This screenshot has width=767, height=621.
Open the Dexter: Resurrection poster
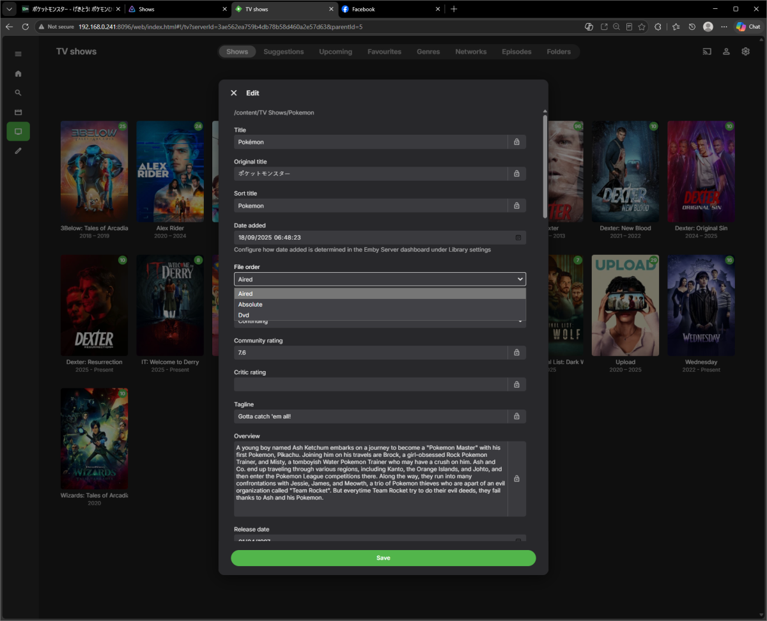94,305
